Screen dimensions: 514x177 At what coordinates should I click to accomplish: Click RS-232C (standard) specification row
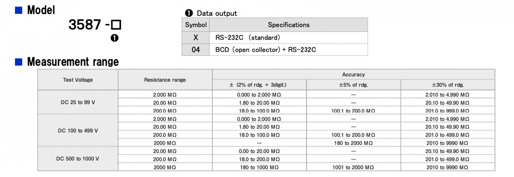[x=248, y=37]
